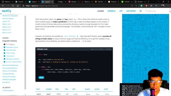Switch to the Introduction tab
The image size is (171, 96).
click(74, 2)
